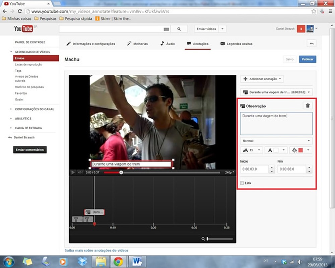
Task: Open notifications red badge showing 3
Action: click(x=301, y=29)
